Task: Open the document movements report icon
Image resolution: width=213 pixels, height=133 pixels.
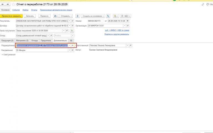Action: click(x=78, y=16)
